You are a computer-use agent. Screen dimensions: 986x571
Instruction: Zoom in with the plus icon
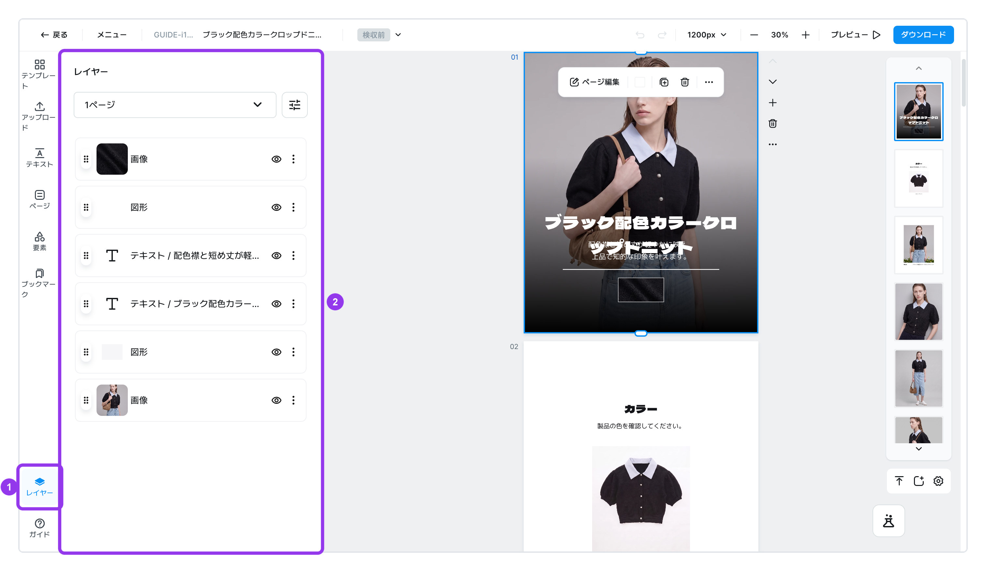coord(805,35)
